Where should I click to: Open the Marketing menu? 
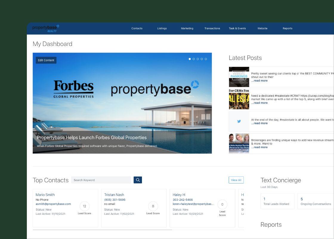pos(187,28)
